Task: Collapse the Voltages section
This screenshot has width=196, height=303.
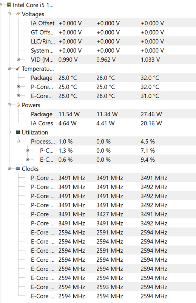Action: pyautogui.click(x=9, y=14)
